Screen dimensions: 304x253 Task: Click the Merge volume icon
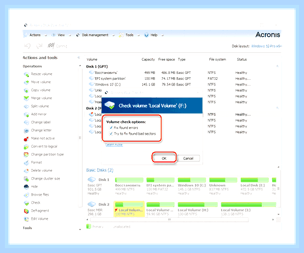[26, 98]
